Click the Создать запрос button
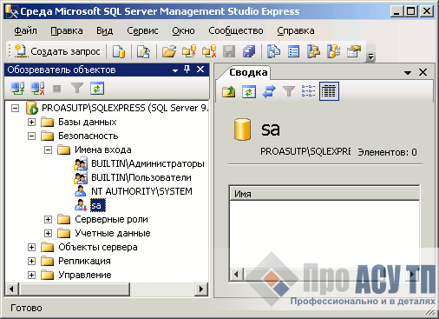 click(x=57, y=51)
